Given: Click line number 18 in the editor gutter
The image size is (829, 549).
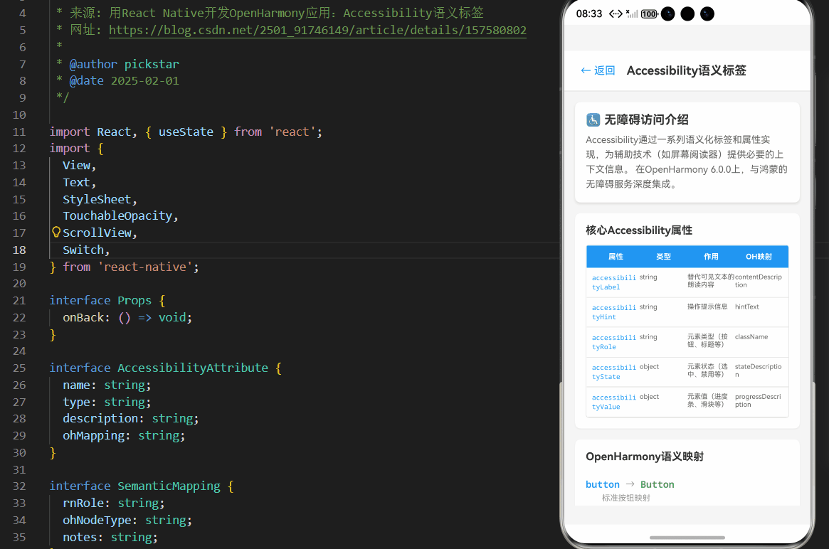Looking at the screenshot, I should [19, 250].
